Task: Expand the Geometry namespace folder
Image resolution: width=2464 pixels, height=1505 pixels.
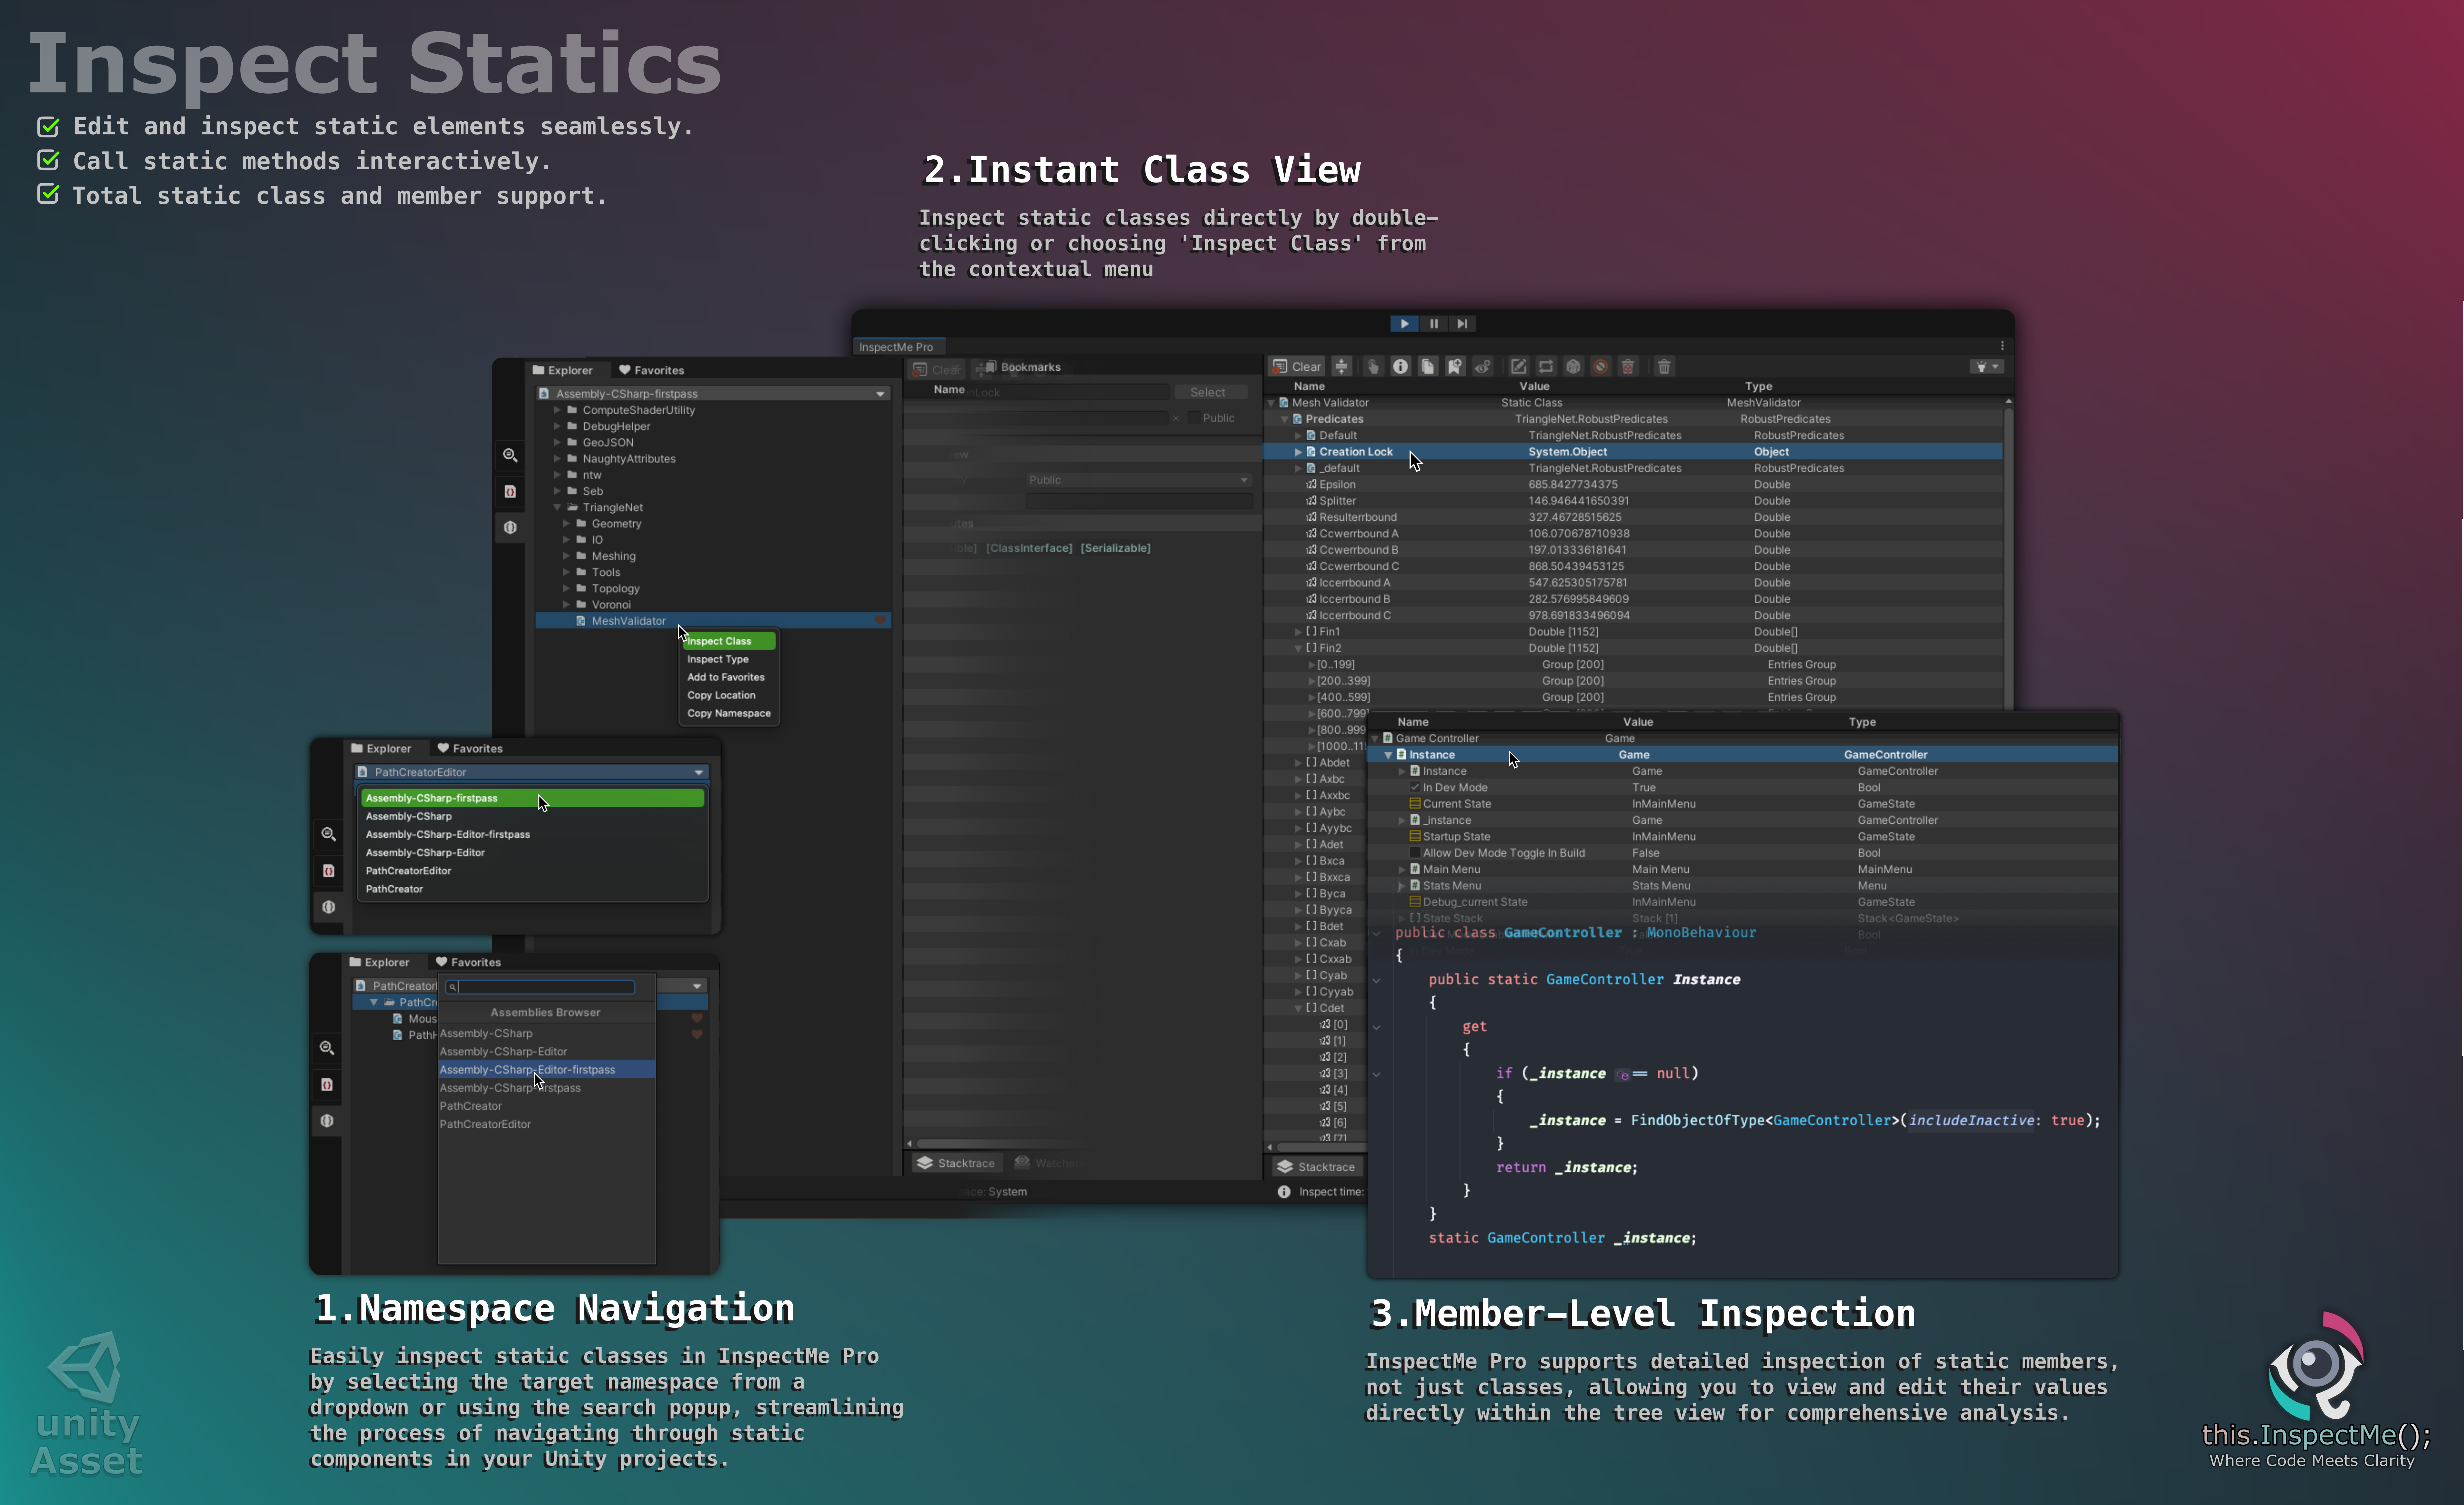Action: click(x=566, y=524)
